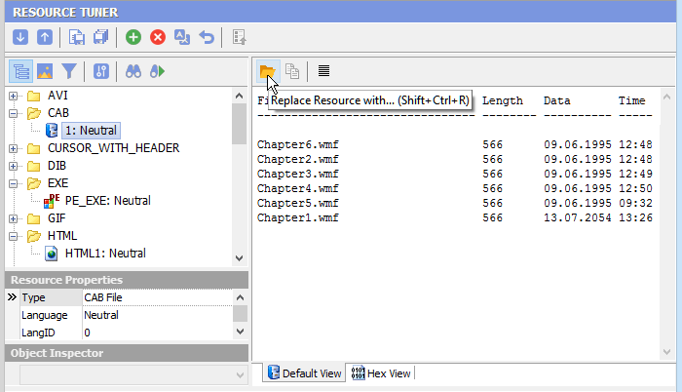Image resolution: width=682 pixels, height=392 pixels.
Task: Switch to image thumbnail view icon
Action: (45, 71)
